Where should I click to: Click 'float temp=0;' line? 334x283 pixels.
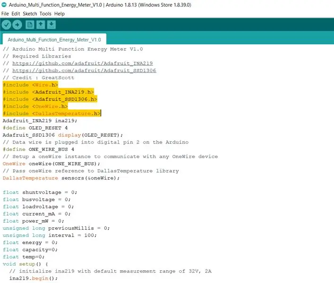pos(24,257)
